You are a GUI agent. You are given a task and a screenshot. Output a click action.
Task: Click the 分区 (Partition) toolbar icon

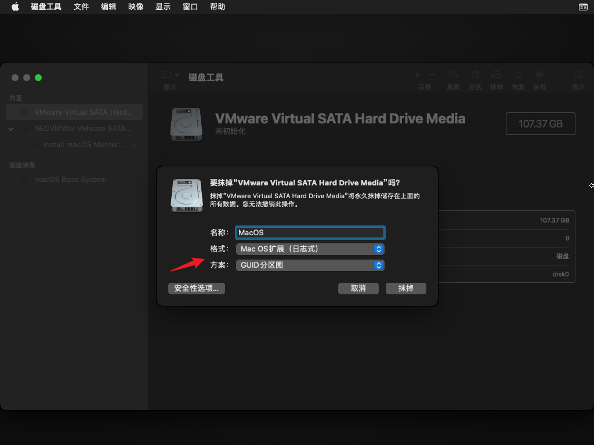pyautogui.click(x=475, y=75)
